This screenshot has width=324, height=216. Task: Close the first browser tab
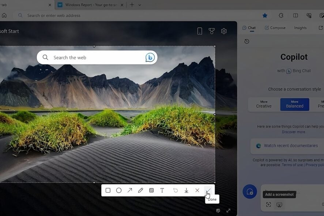pos(50,5)
